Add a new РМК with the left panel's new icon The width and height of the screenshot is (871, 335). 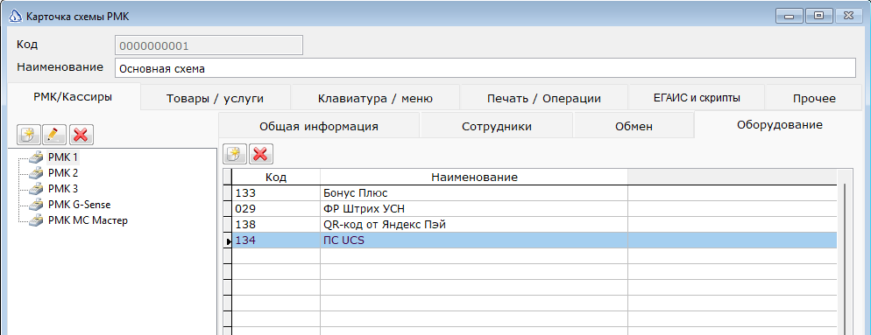(28, 134)
